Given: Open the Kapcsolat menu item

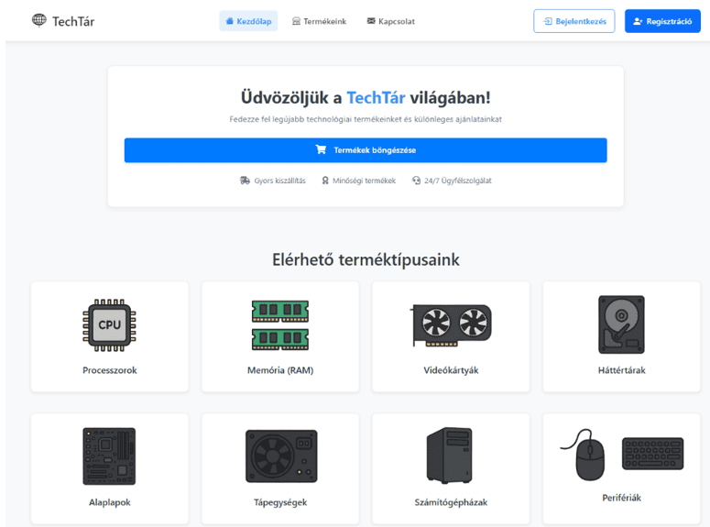Looking at the screenshot, I should (391, 21).
